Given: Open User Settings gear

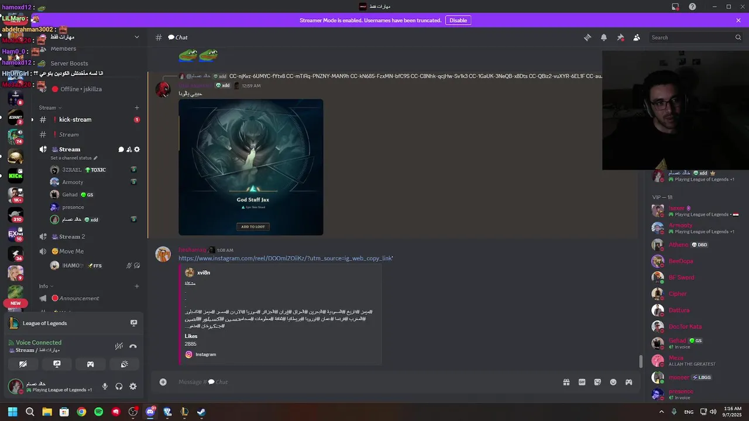Looking at the screenshot, I should 133,387.
